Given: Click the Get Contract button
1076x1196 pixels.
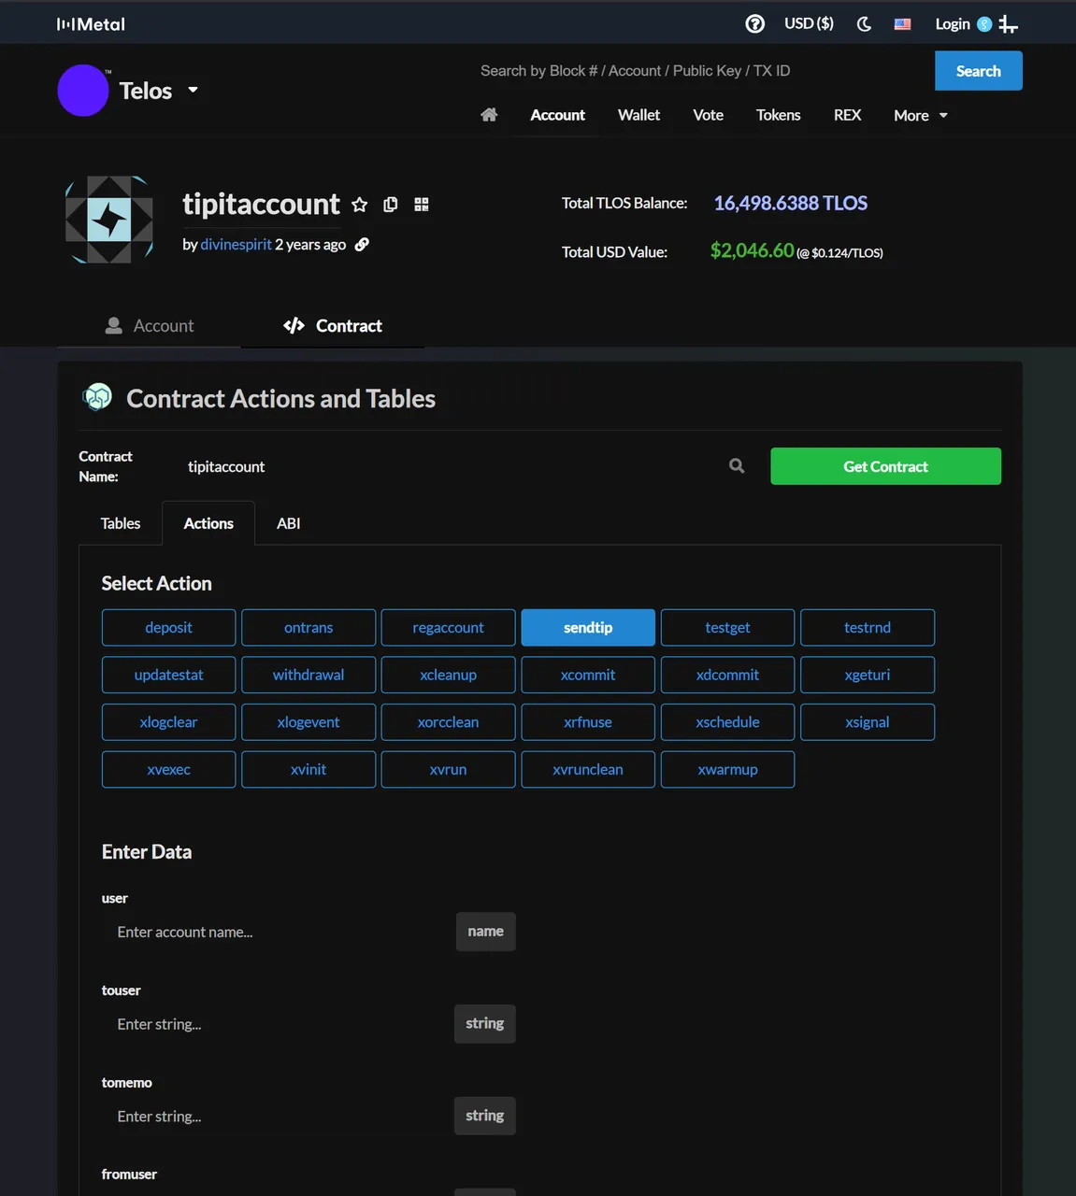Looking at the screenshot, I should coord(885,466).
